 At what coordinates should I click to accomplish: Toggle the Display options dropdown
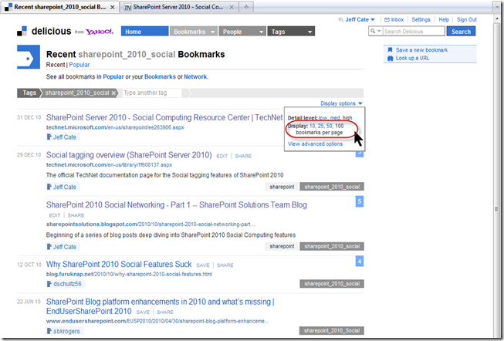pyautogui.click(x=341, y=103)
